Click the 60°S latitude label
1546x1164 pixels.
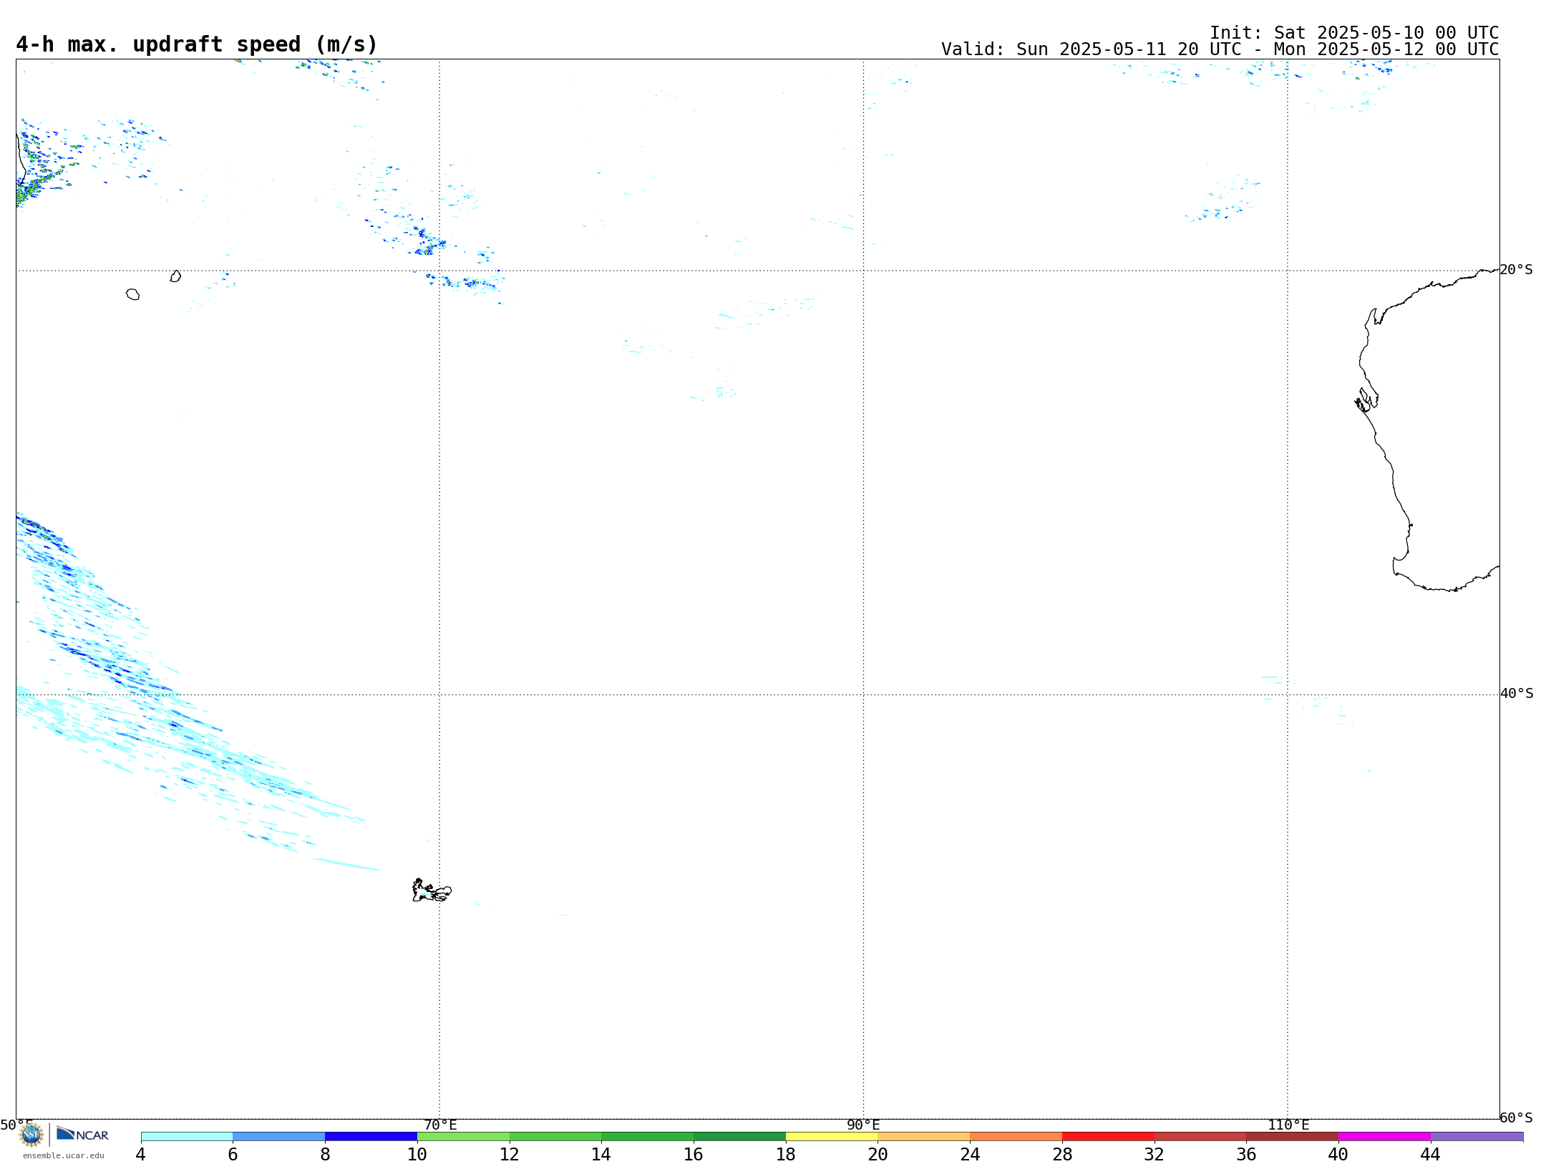coord(1516,1117)
